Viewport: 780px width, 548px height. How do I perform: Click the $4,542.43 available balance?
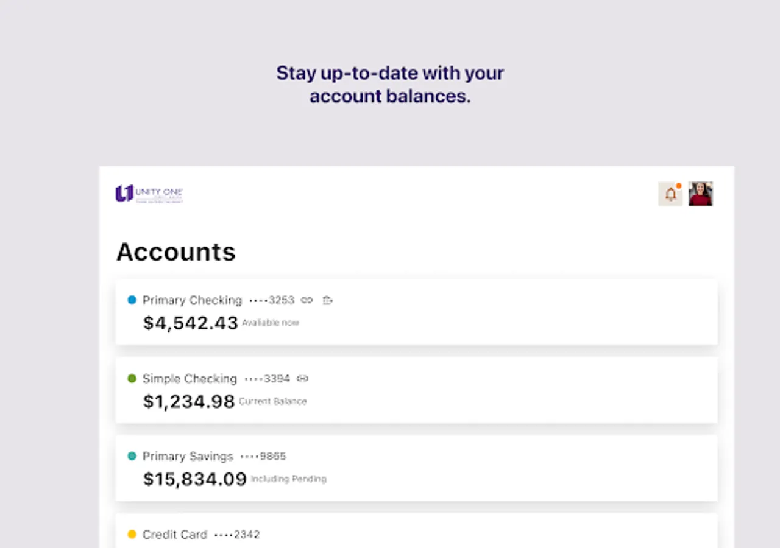pyautogui.click(x=191, y=323)
